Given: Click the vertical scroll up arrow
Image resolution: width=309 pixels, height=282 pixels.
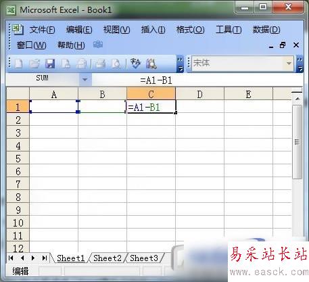Looking at the screenshot, I should 297,99.
